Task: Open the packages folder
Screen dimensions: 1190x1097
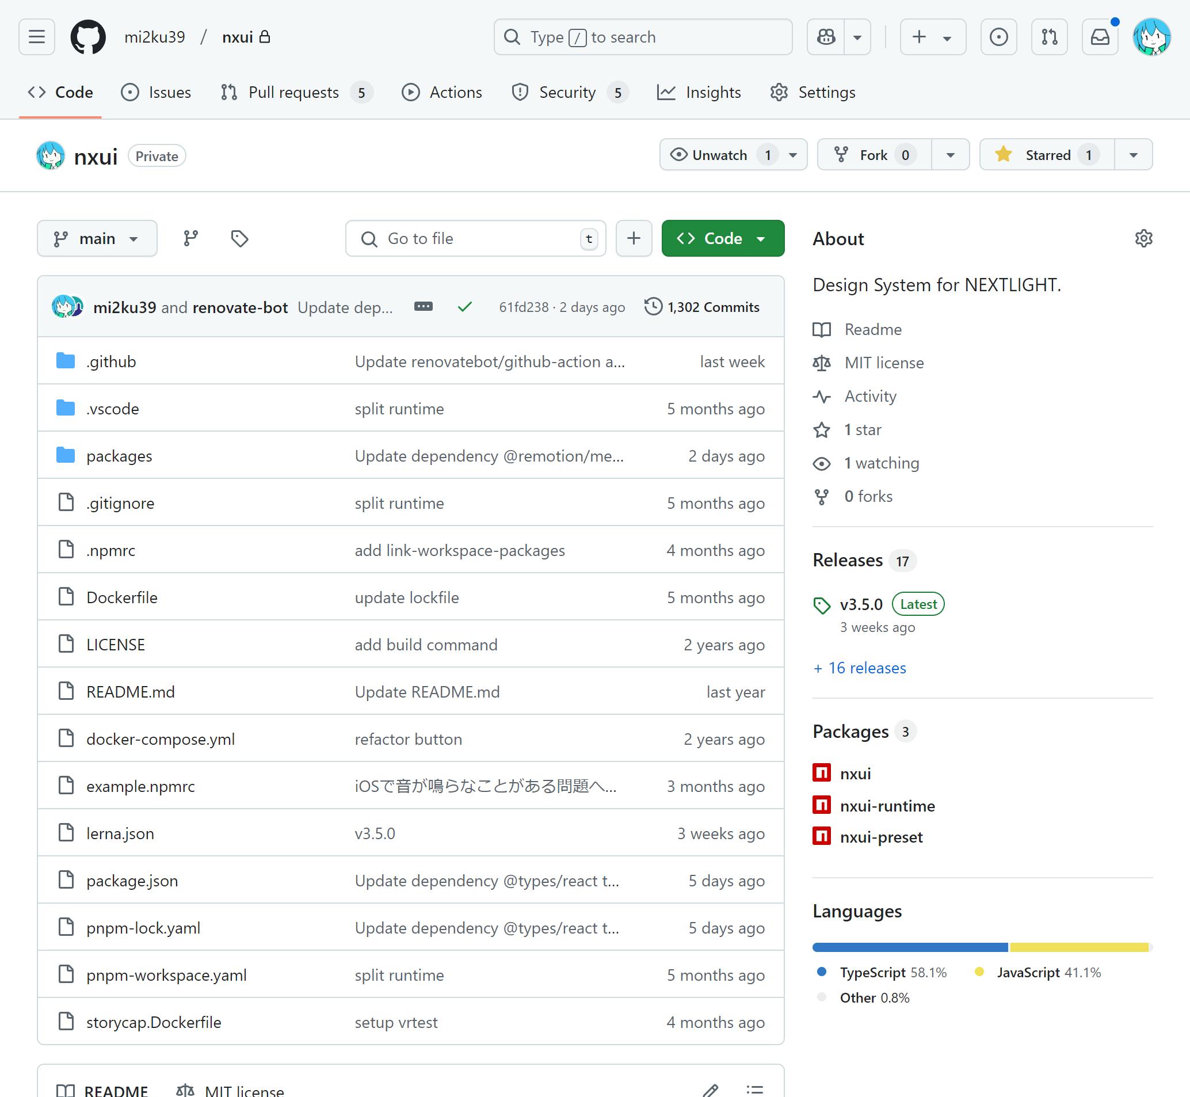Action: tap(119, 456)
